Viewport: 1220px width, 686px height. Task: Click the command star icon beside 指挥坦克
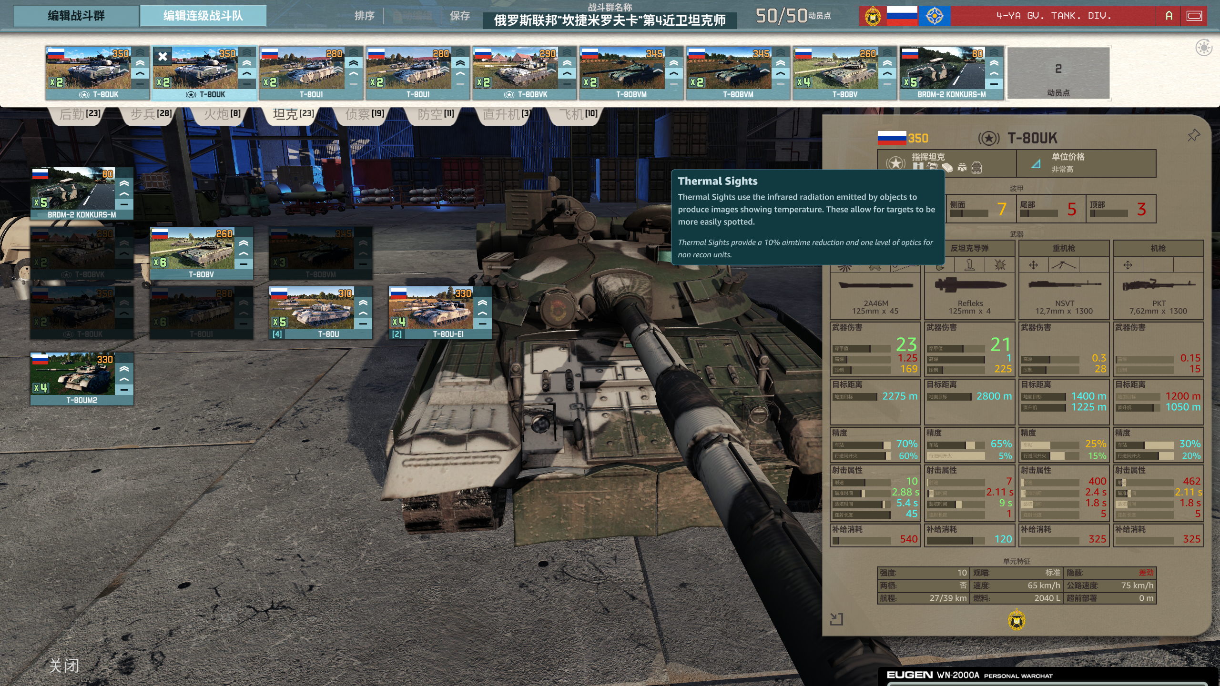(896, 163)
